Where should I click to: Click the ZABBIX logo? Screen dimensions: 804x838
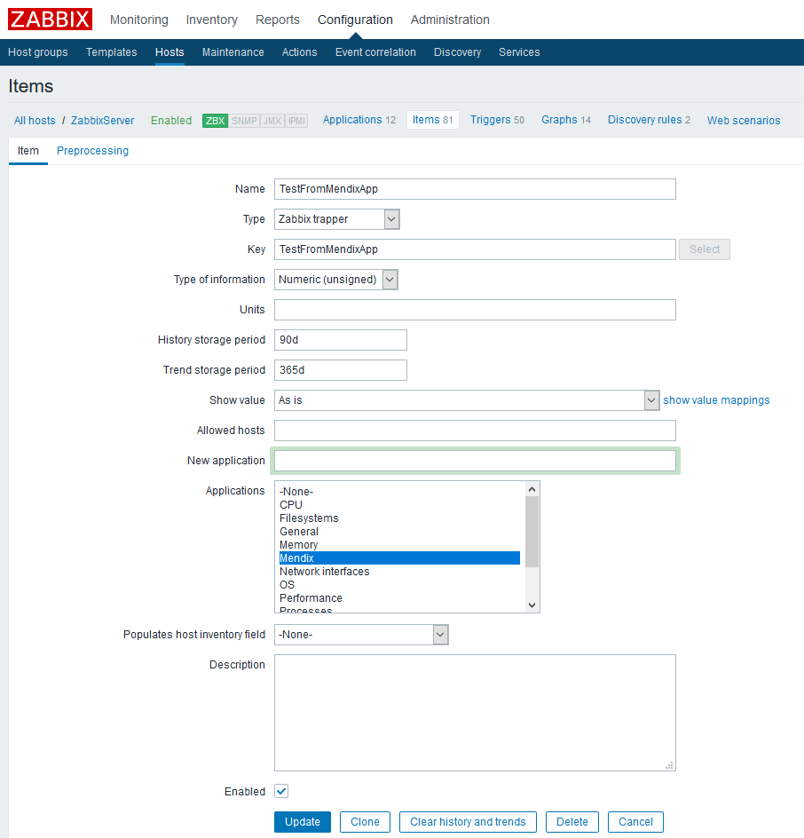click(x=51, y=20)
